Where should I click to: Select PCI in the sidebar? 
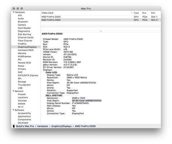[20, 60]
